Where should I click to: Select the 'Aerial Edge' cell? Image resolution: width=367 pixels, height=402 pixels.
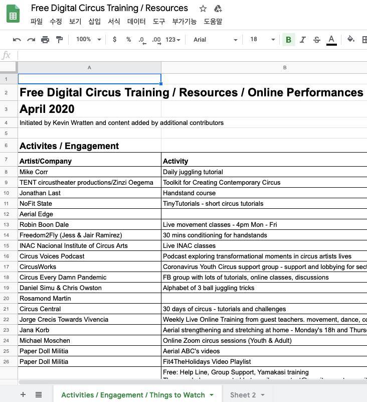point(89,214)
